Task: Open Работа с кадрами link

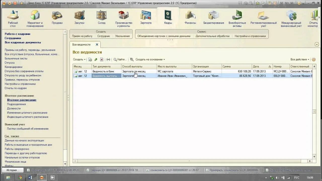Action: tap(17, 34)
